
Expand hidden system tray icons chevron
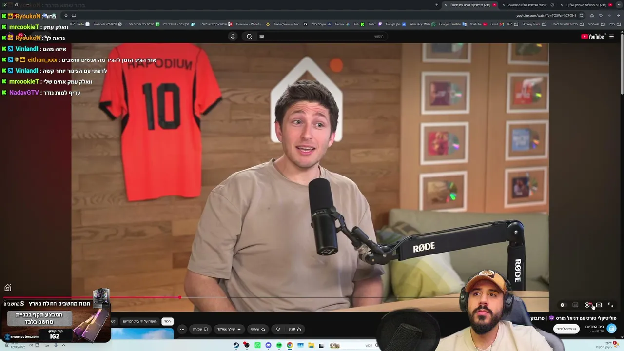(x=63, y=345)
